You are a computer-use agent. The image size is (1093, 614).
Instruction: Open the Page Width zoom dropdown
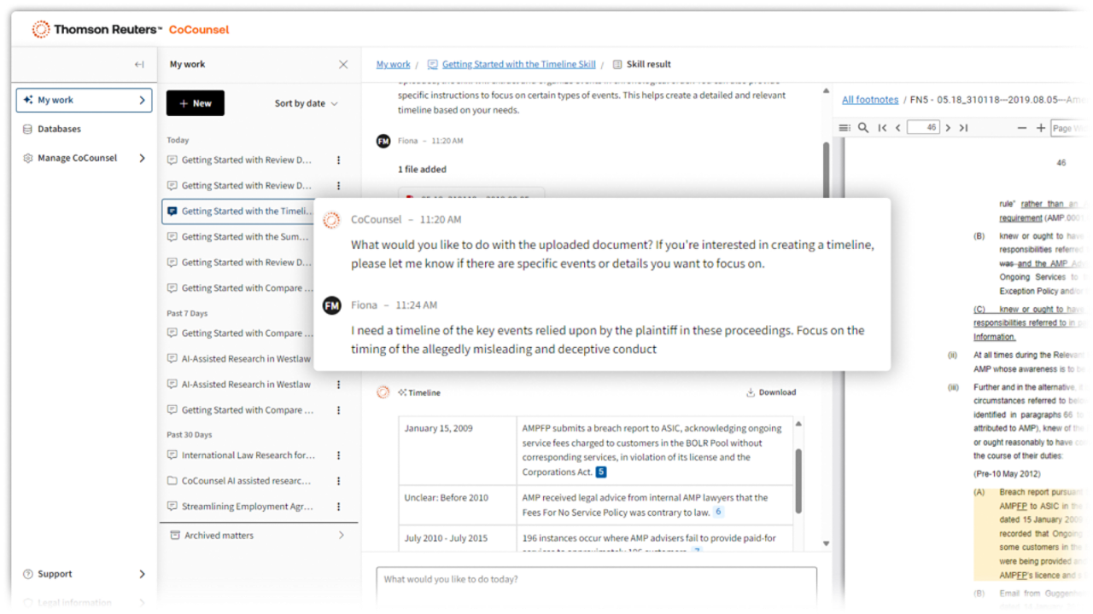coord(1071,128)
